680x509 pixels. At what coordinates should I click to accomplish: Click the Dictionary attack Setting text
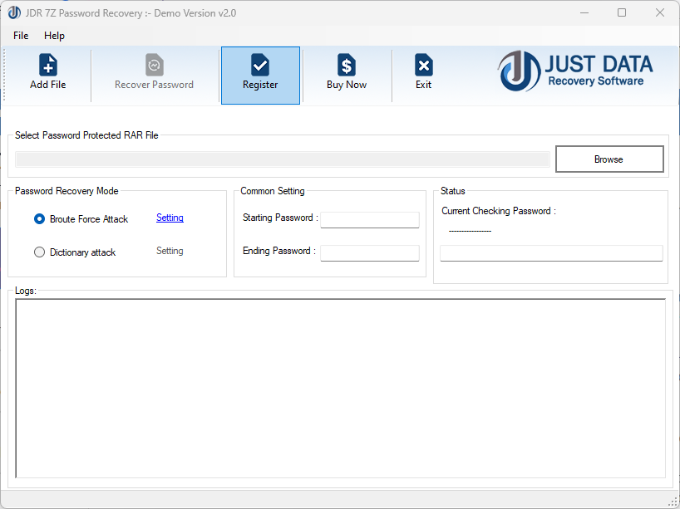coord(170,251)
